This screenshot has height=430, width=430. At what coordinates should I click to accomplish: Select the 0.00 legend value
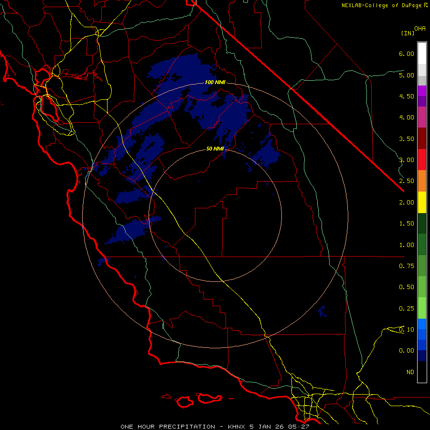coord(407,351)
